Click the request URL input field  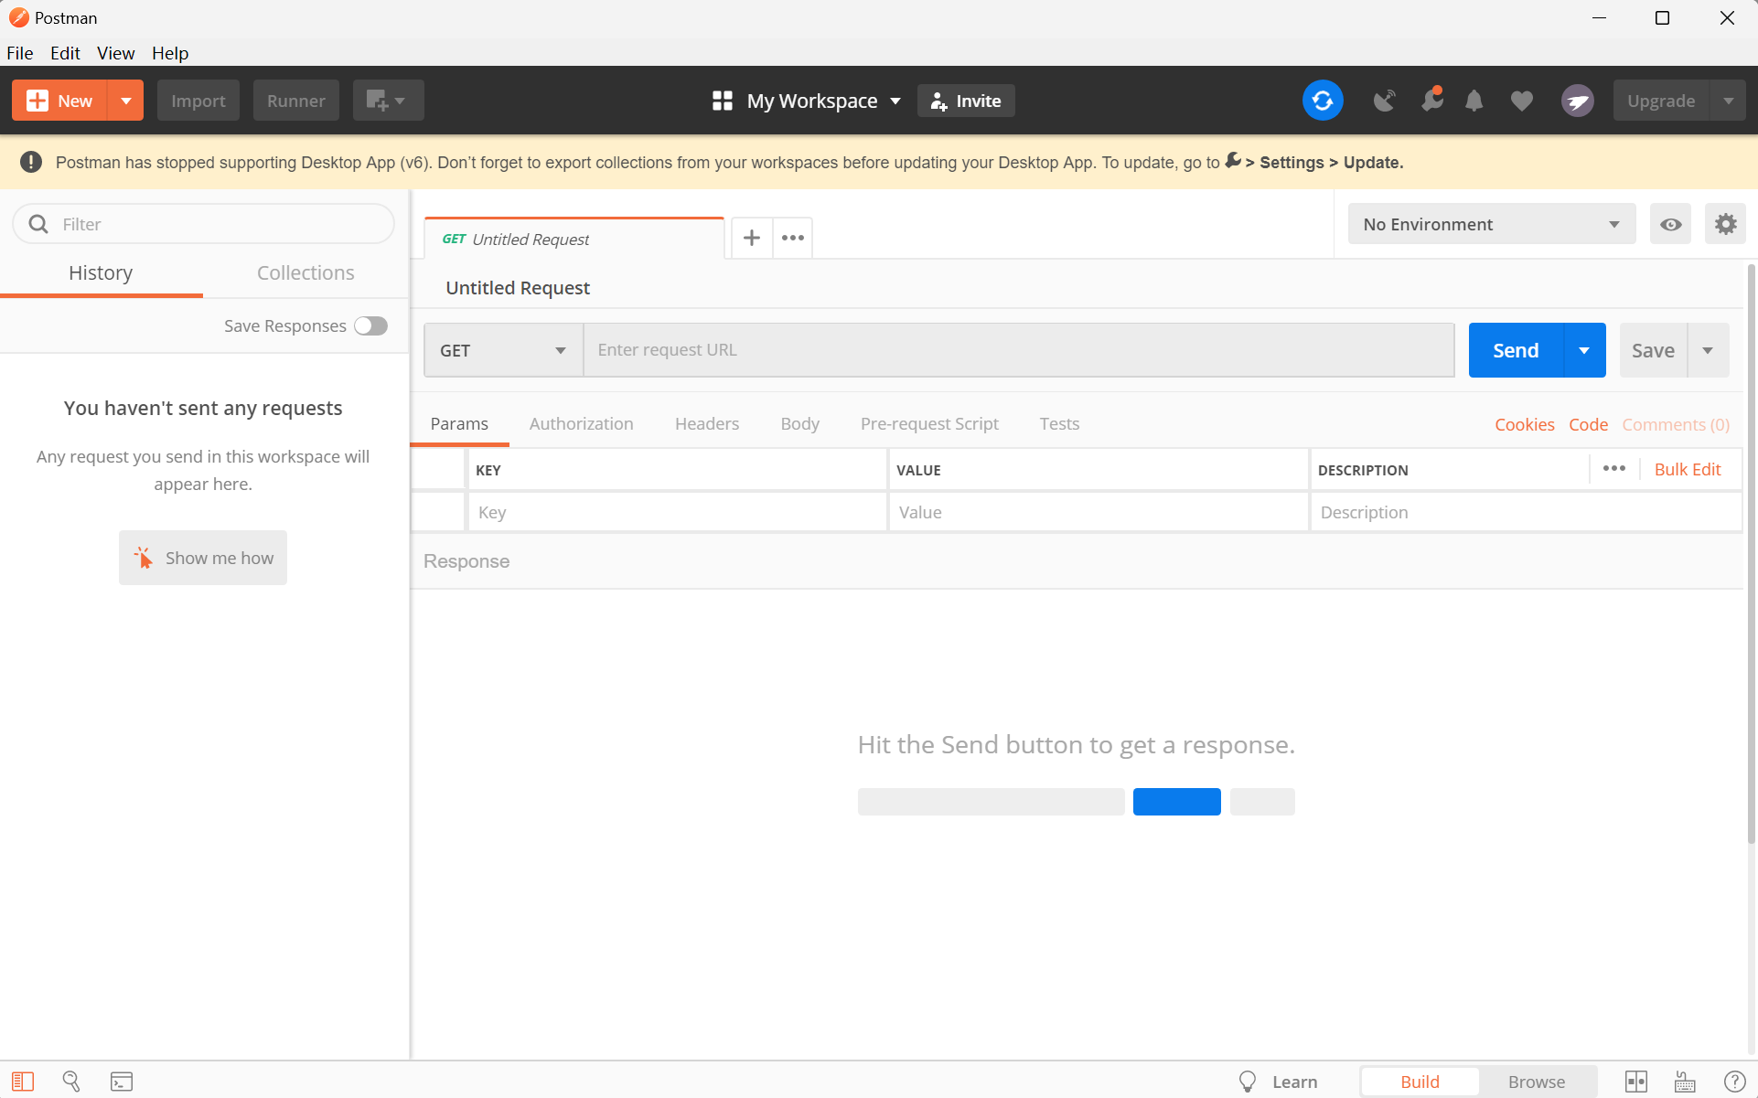1018,350
